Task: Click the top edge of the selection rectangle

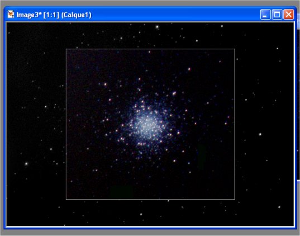Action: point(150,49)
